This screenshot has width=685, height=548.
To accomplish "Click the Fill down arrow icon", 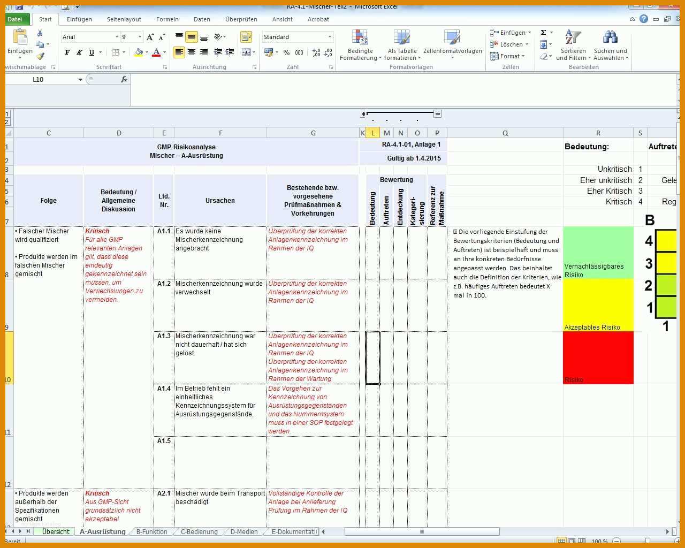I will (543, 44).
